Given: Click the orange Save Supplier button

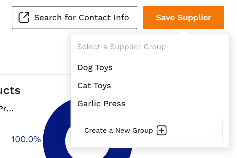Looking at the screenshot, I should (x=184, y=17).
